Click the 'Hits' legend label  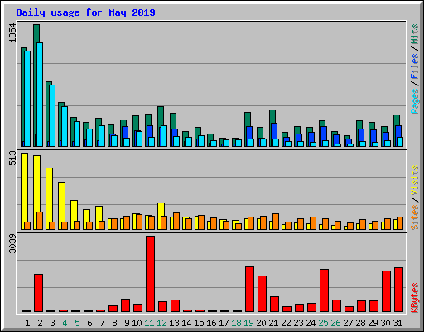pos(415,34)
